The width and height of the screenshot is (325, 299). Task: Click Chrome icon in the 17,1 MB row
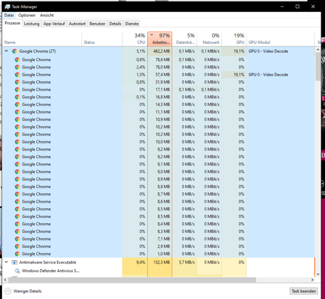pos(17,90)
